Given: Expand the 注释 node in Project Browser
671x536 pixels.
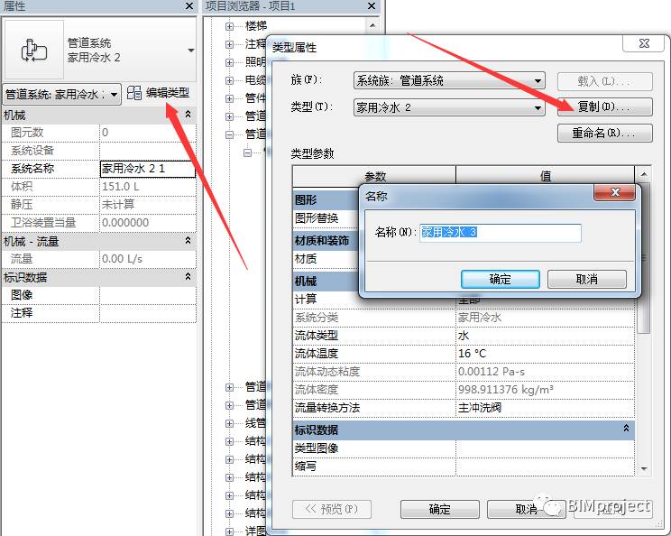Looking at the screenshot, I should click(x=229, y=44).
